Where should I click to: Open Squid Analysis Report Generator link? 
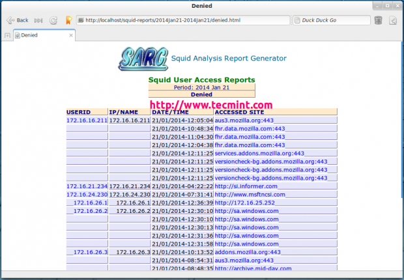229,59
